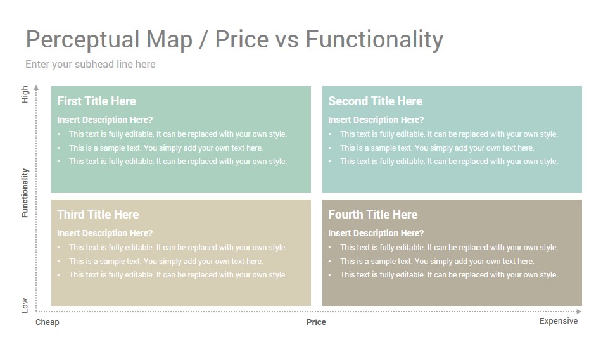Click the High label on vertical axis

click(25, 94)
